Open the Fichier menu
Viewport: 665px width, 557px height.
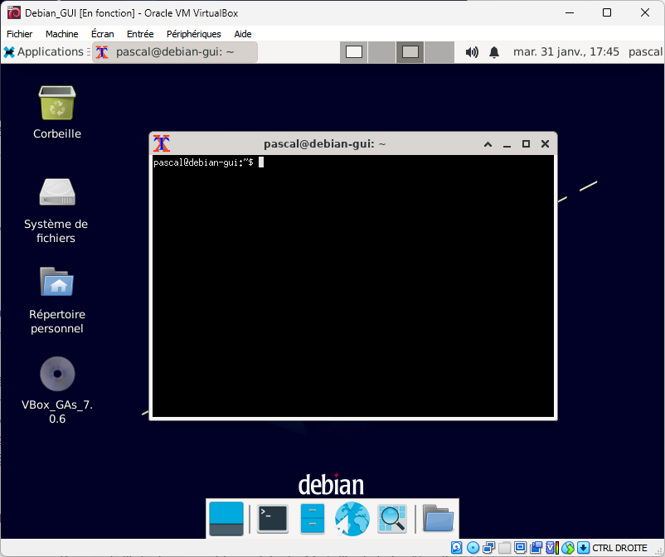[x=20, y=34]
